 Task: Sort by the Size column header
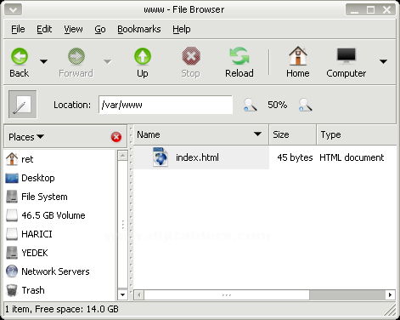click(292, 134)
